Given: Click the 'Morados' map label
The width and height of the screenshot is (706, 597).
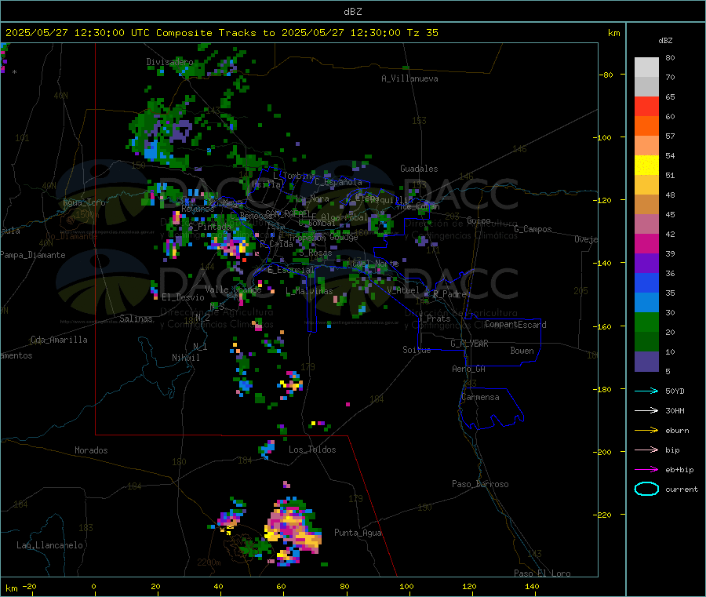Looking at the screenshot, I should click(x=91, y=450).
